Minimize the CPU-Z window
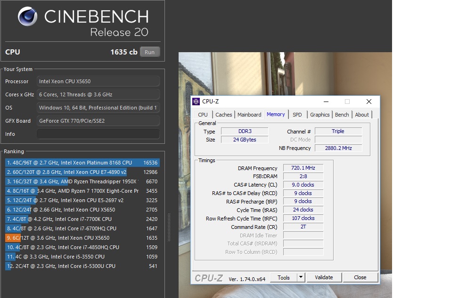 (x=326, y=102)
